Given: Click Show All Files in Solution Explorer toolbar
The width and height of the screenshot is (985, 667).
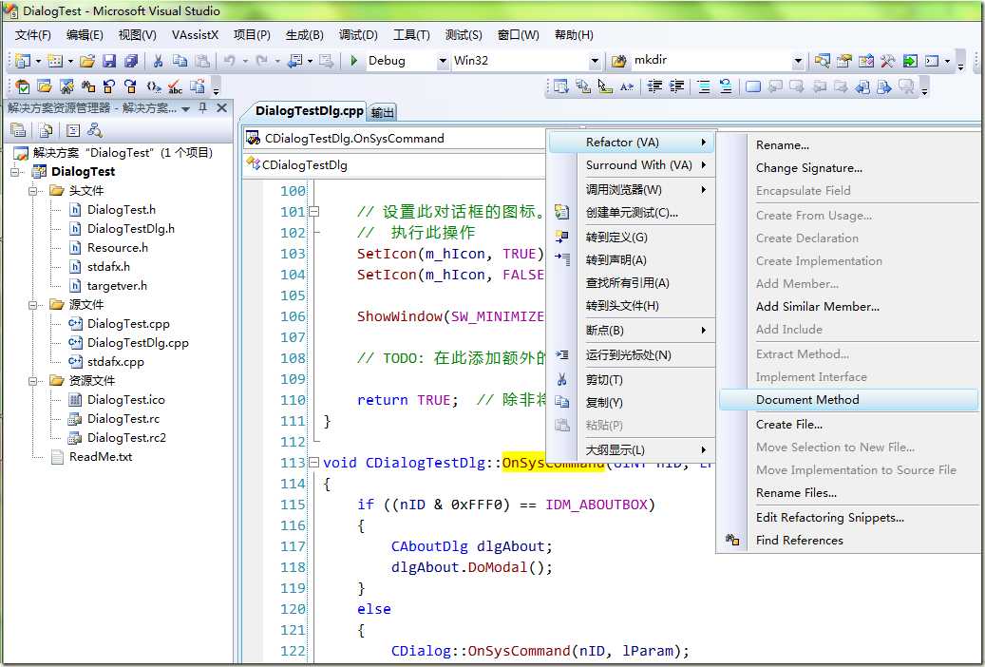Looking at the screenshot, I should (x=46, y=131).
